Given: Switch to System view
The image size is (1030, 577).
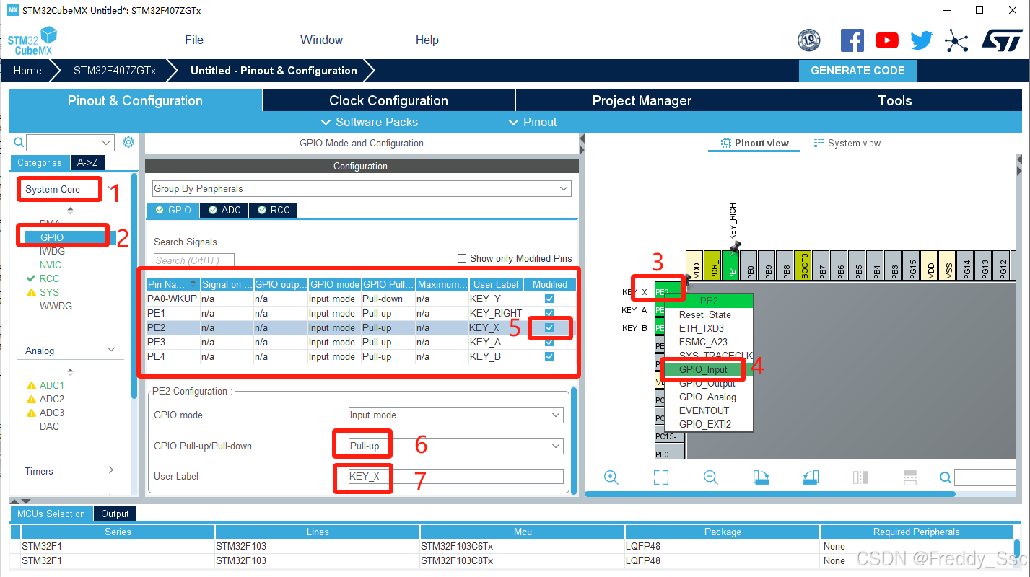Looking at the screenshot, I should (847, 143).
